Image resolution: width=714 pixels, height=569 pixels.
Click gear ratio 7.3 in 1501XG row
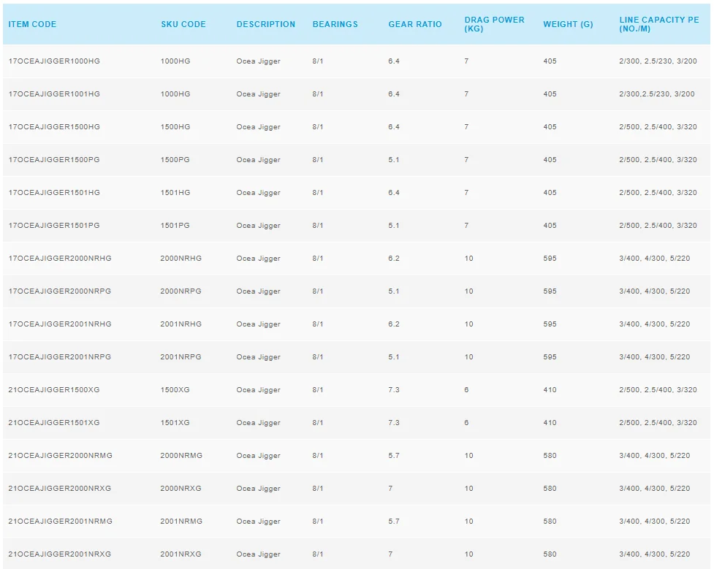394,422
